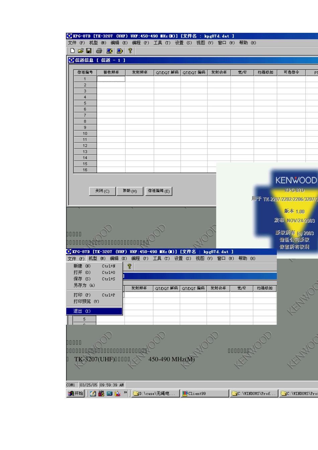Click Help question icon in upper toolbar
This screenshot has height=450, width=318.
coord(130,51)
